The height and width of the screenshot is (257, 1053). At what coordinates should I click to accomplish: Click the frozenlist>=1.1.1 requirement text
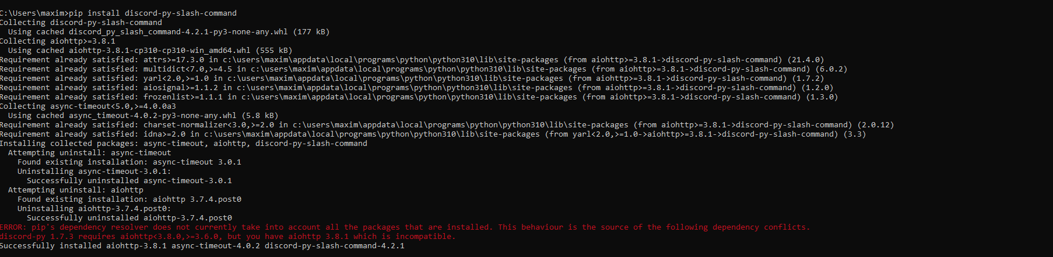pyautogui.click(x=183, y=97)
